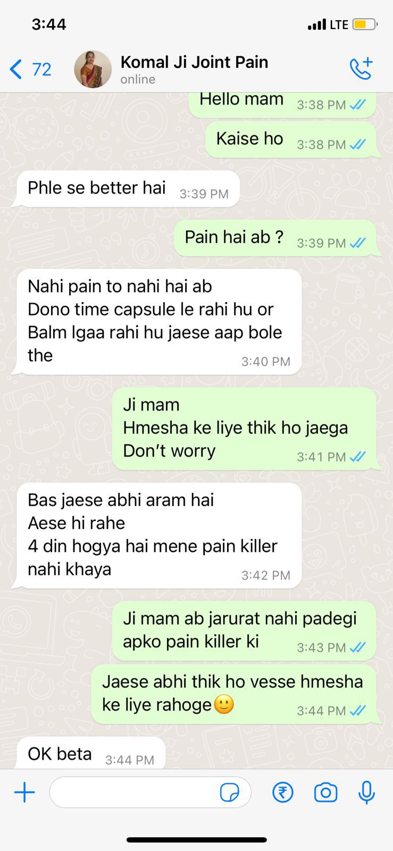393x851 pixels.
Task: Tap the microphone to record voice message
Action: point(366,792)
